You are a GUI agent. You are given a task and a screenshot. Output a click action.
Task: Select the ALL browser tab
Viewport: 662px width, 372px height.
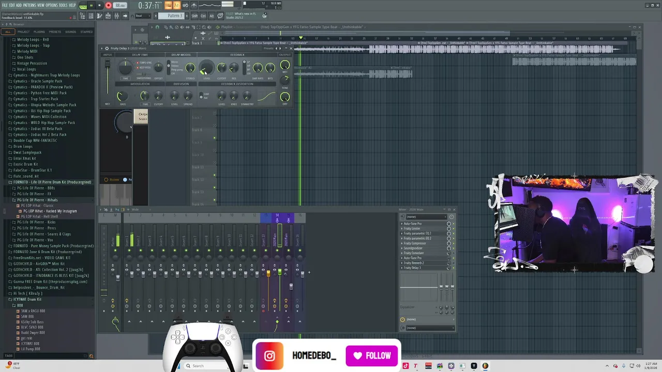click(8, 32)
